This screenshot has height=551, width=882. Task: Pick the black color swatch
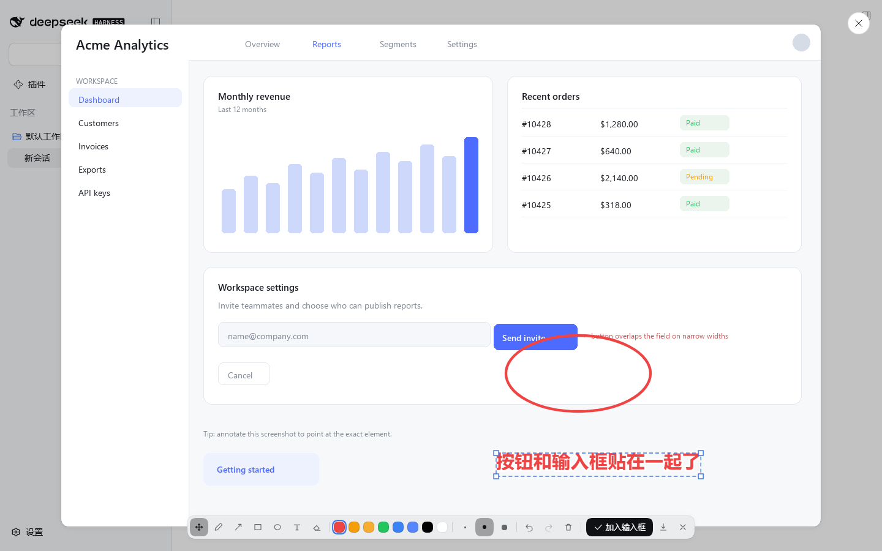428,527
